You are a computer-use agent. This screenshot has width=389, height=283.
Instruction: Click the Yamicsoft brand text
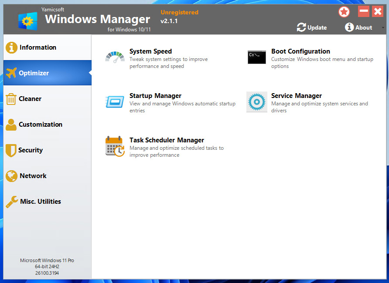pos(53,10)
